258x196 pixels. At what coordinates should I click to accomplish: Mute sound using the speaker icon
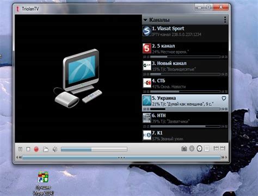pyautogui.click(x=55, y=149)
